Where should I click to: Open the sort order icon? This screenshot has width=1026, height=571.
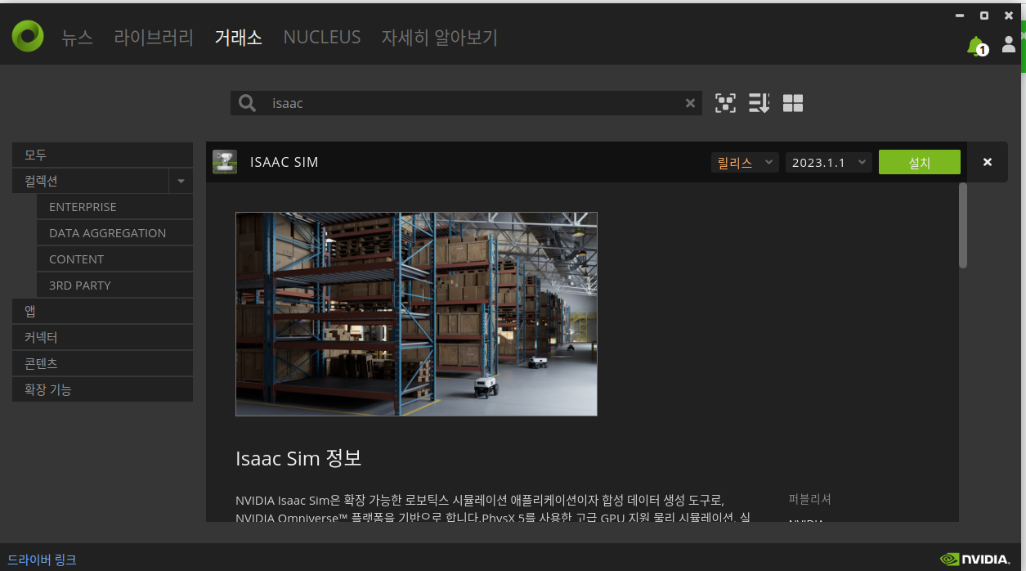pyautogui.click(x=759, y=103)
